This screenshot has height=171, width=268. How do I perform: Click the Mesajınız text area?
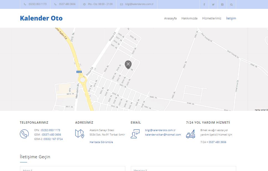183,169
